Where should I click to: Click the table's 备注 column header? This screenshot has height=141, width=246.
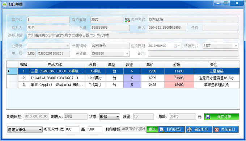click(x=217, y=65)
